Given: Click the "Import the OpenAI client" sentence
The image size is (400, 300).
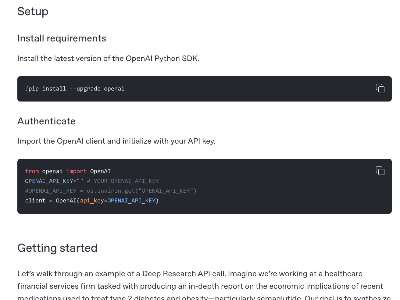Looking at the screenshot, I should click(x=116, y=141).
